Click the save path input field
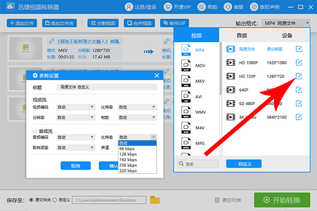317x211 pixels. 109,200
